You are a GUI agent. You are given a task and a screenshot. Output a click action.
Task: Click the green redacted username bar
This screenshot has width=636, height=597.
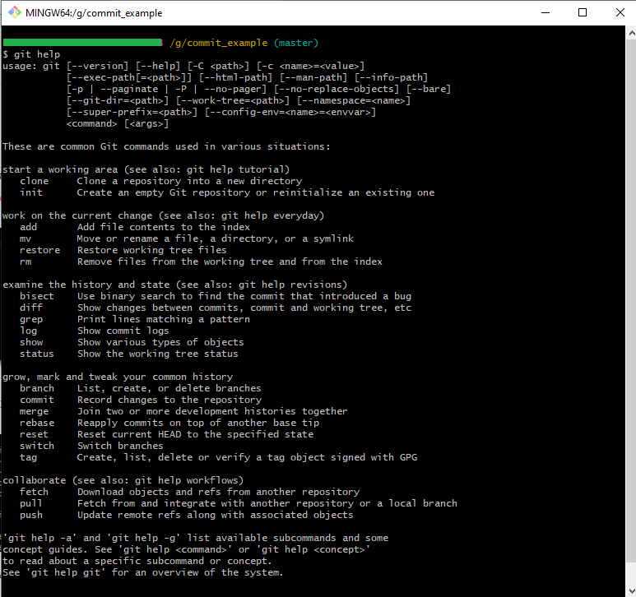(83, 43)
